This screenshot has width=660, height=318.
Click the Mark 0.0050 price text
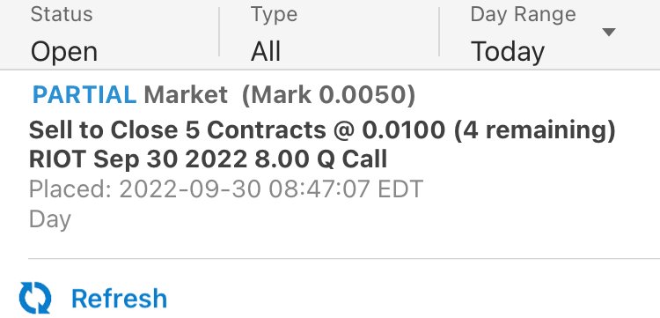click(328, 95)
